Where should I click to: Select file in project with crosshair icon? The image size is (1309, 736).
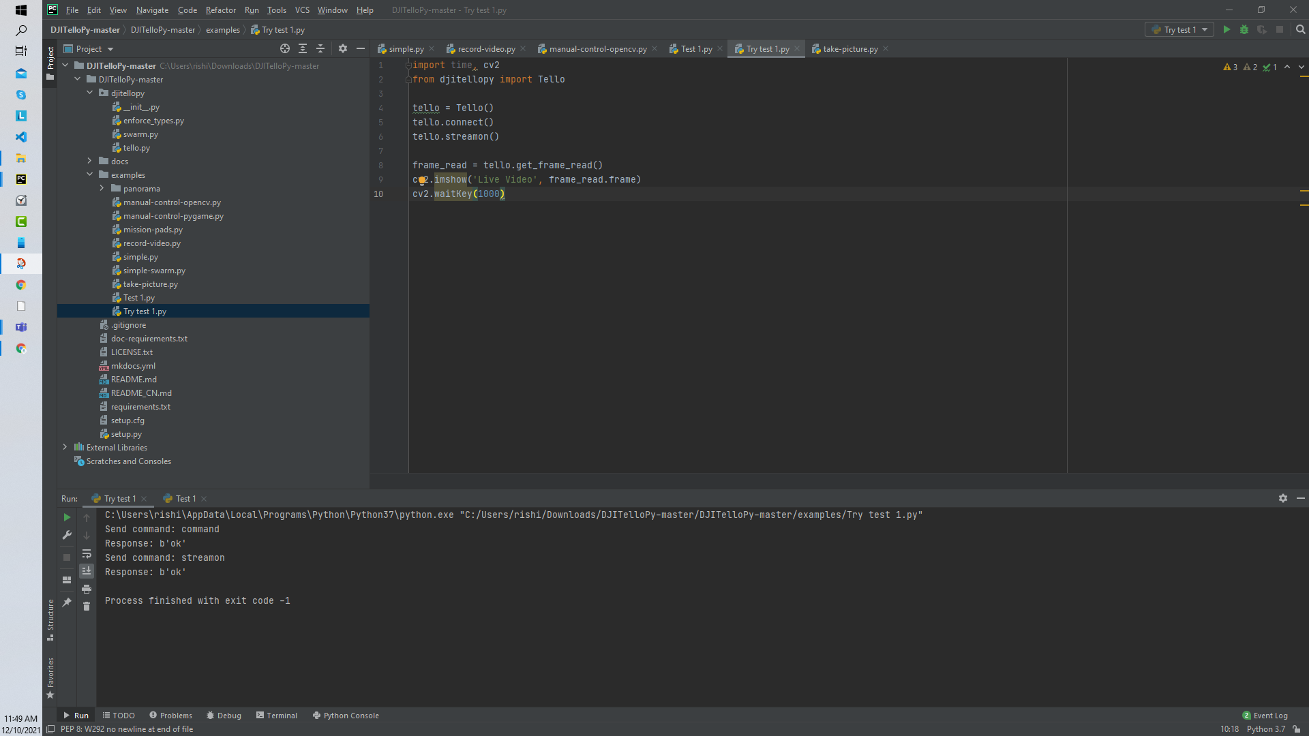(x=285, y=48)
